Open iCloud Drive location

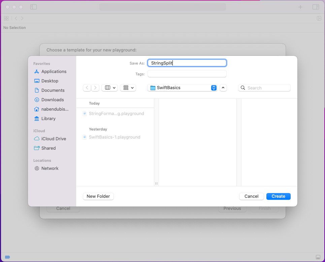tap(53, 139)
